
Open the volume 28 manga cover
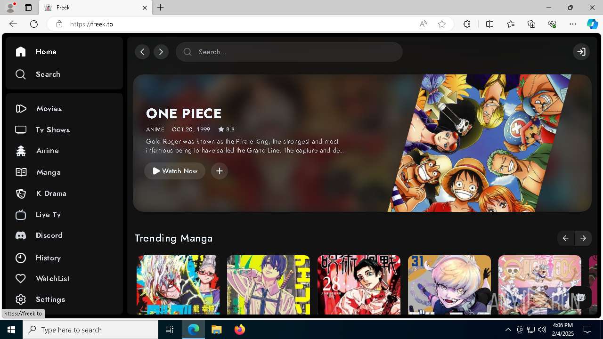tap(359, 285)
